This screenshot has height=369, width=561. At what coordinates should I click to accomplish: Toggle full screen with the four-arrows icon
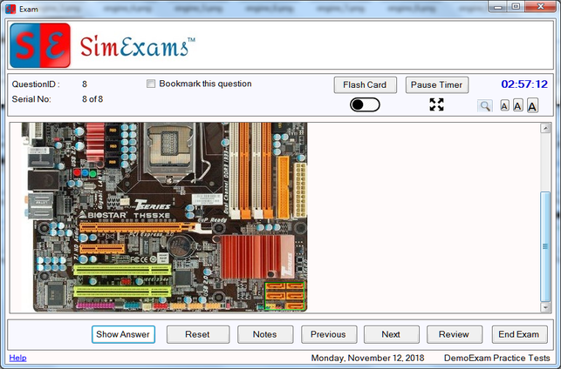pyautogui.click(x=436, y=104)
